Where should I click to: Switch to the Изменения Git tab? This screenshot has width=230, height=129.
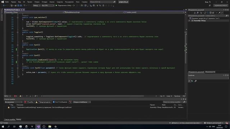210,72
